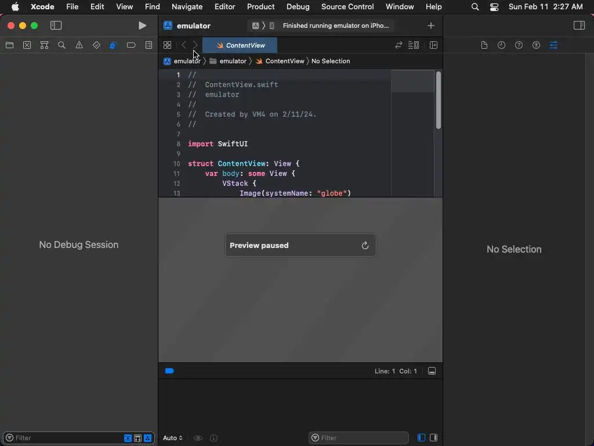Show the File inspector
The width and height of the screenshot is (594, 446).
pos(484,45)
